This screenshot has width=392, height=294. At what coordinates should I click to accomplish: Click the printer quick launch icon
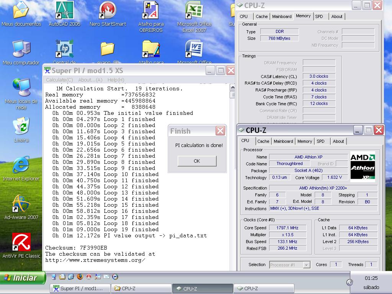pos(62,276)
